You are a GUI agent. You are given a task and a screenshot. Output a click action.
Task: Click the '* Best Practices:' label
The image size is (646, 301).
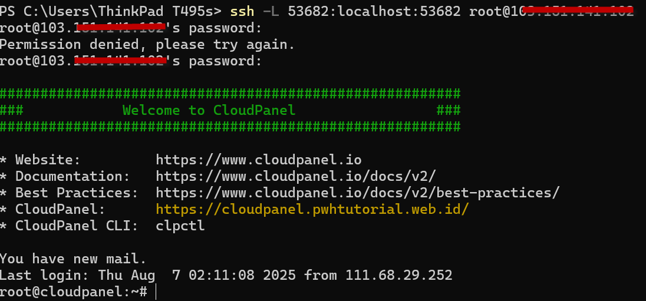(69, 193)
